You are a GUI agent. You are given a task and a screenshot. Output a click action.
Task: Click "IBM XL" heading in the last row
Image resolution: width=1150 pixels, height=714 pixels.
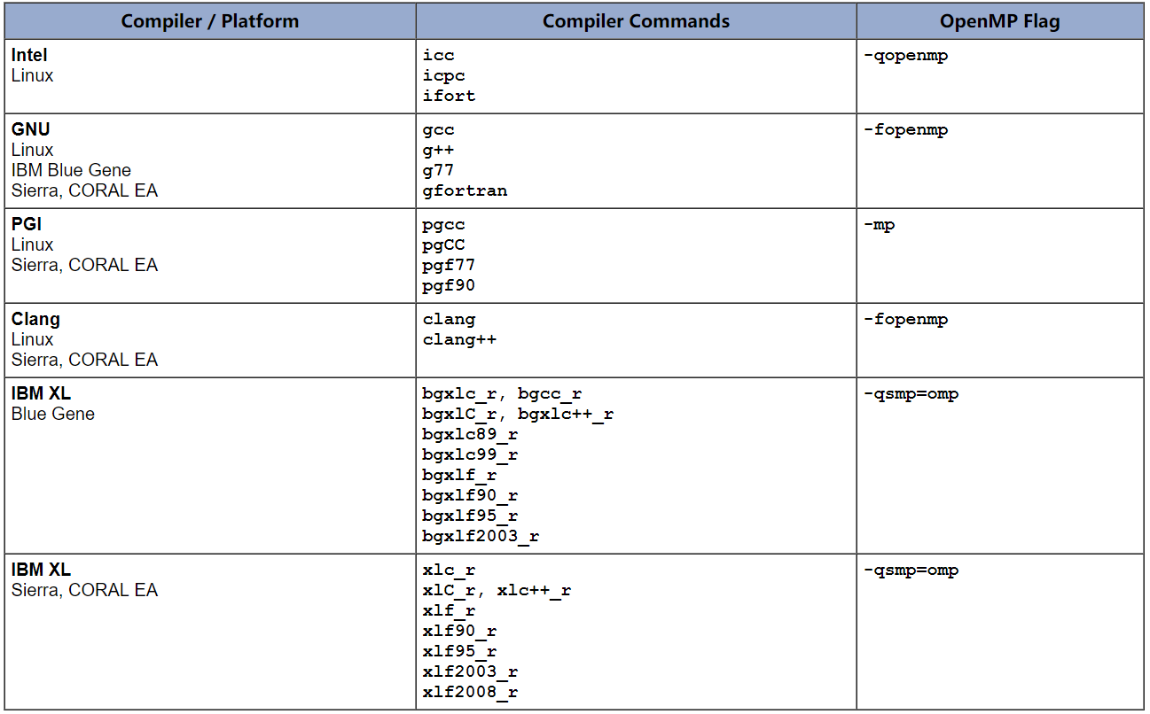click(x=41, y=570)
